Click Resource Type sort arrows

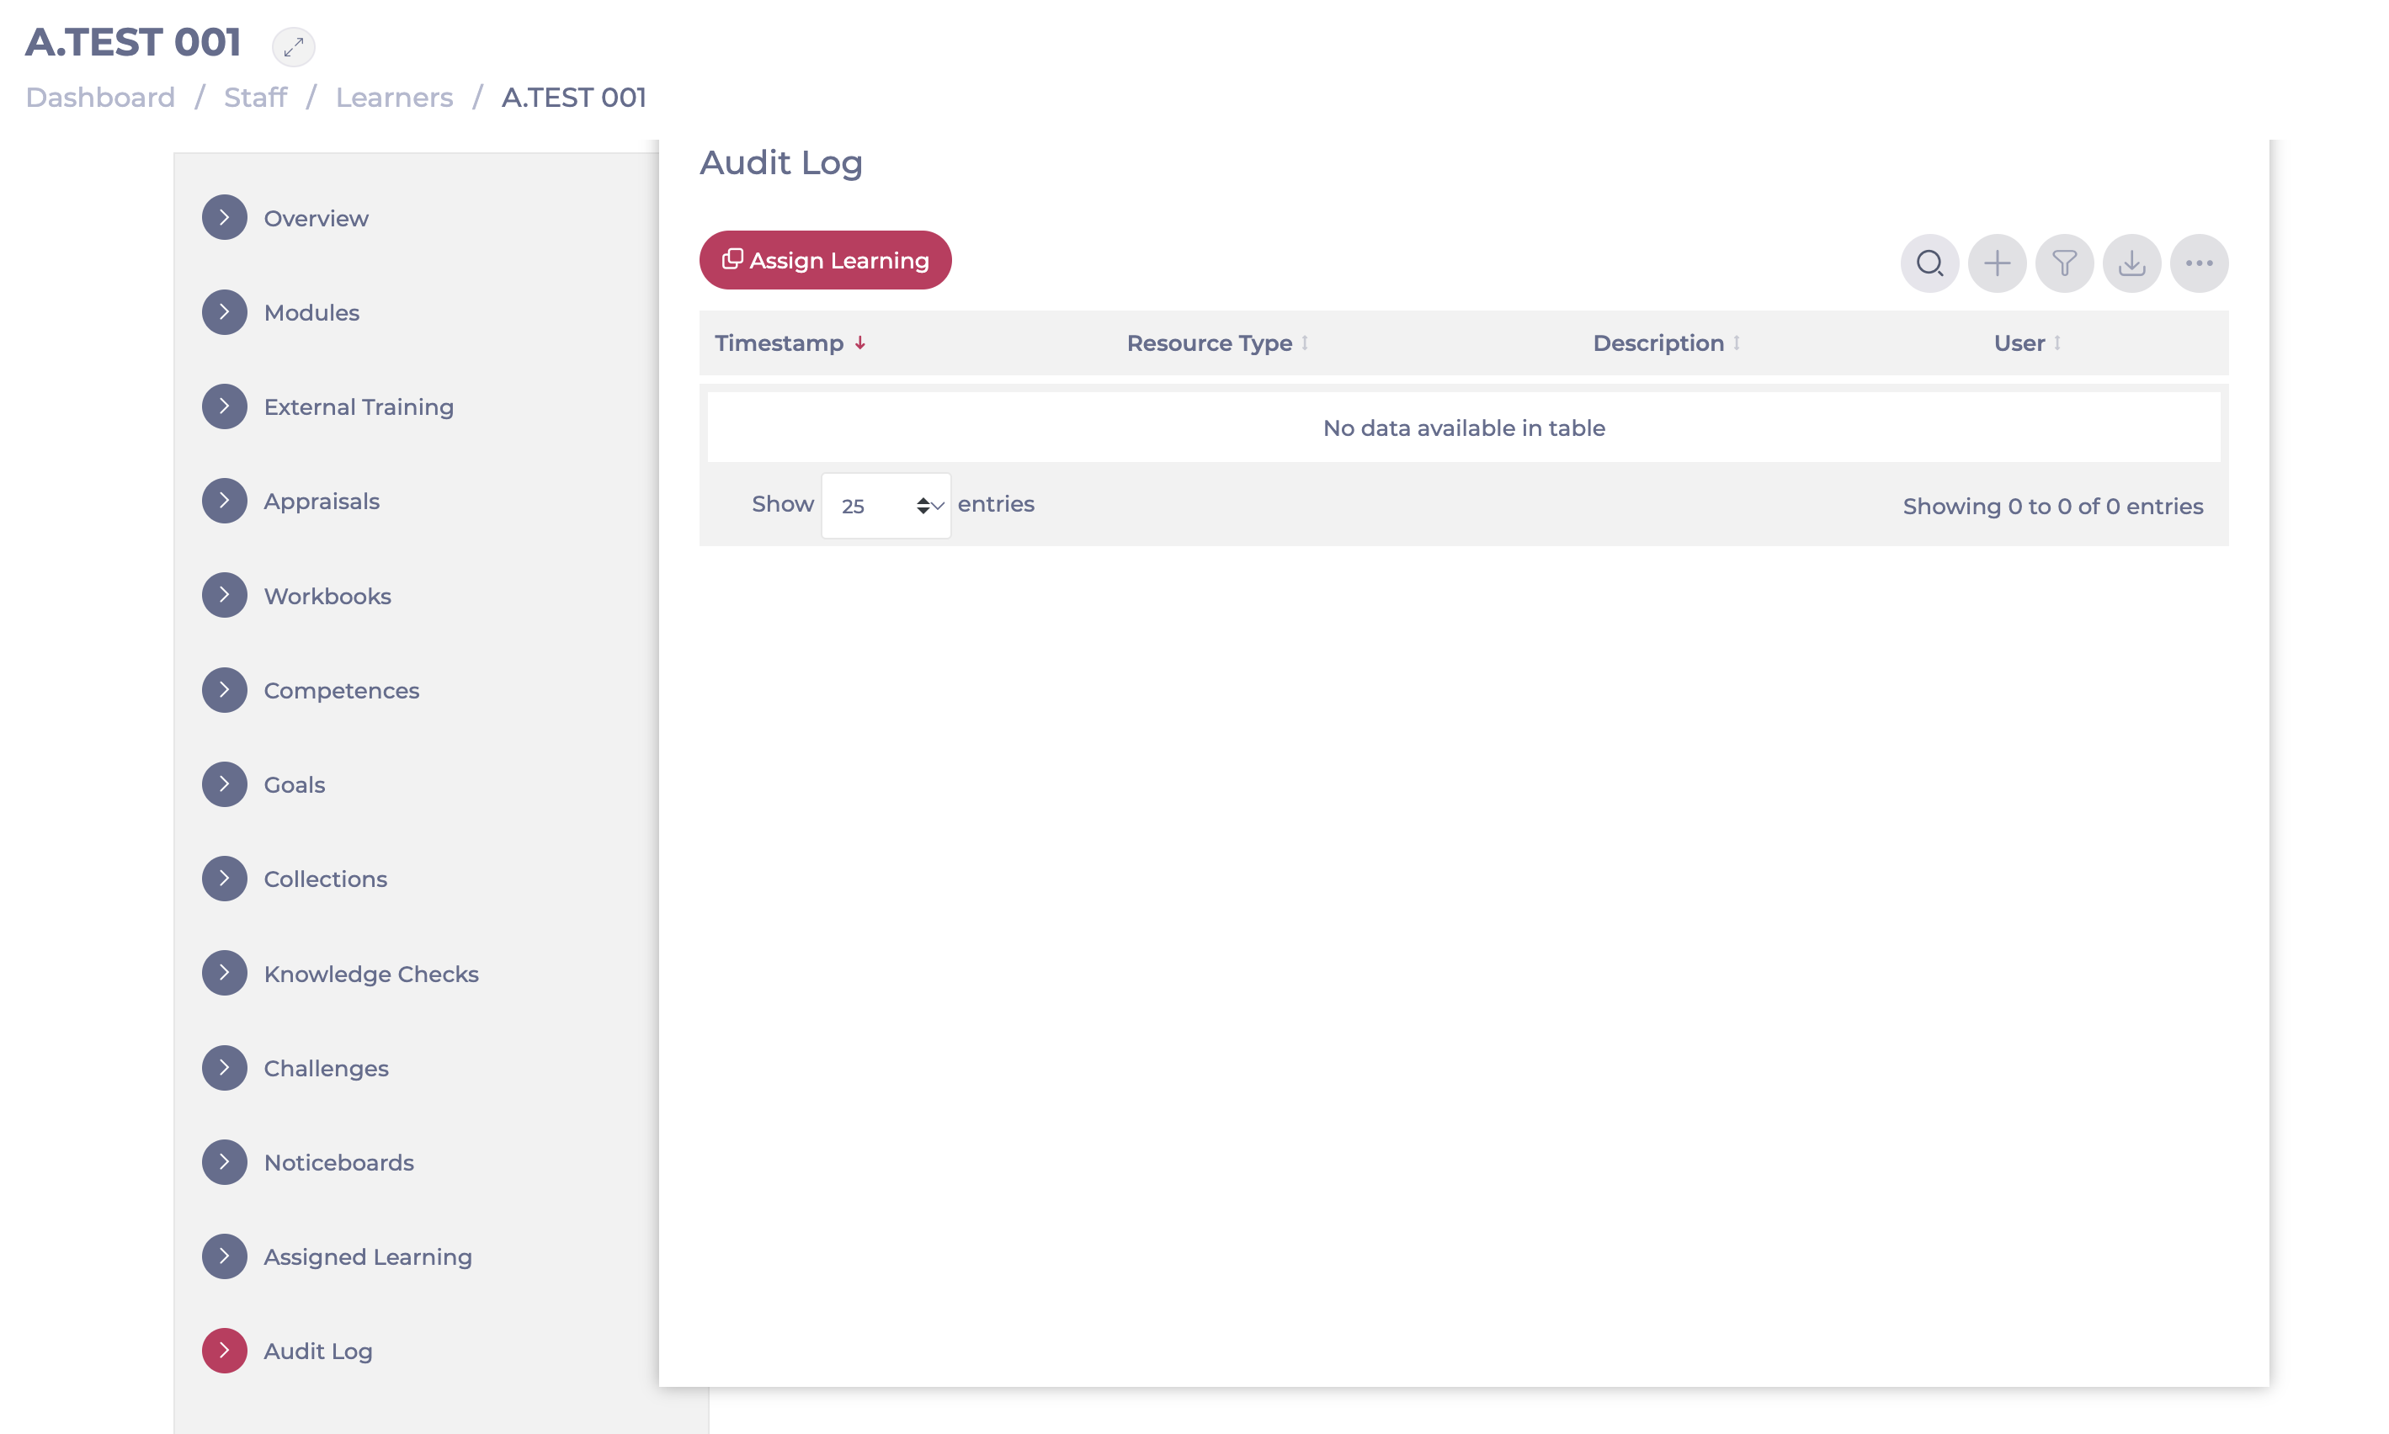[x=1305, y=343]
